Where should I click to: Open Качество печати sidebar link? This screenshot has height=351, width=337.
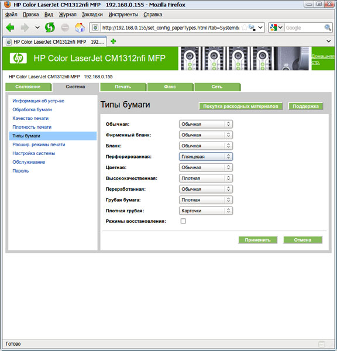(30, 118)
